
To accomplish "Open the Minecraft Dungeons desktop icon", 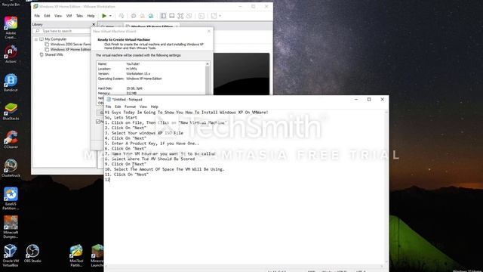I will 11,227.
